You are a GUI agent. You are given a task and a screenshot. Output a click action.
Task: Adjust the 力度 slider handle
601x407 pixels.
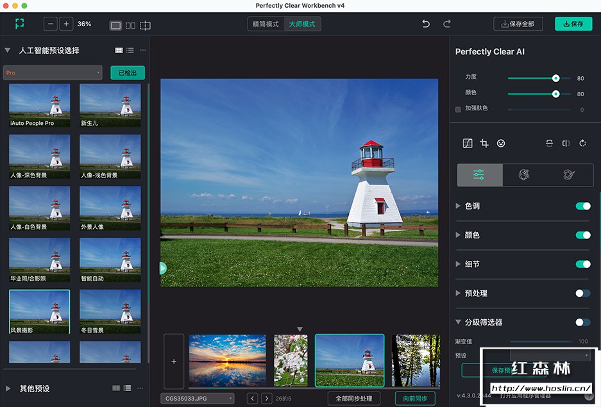(x=555, y=78)
